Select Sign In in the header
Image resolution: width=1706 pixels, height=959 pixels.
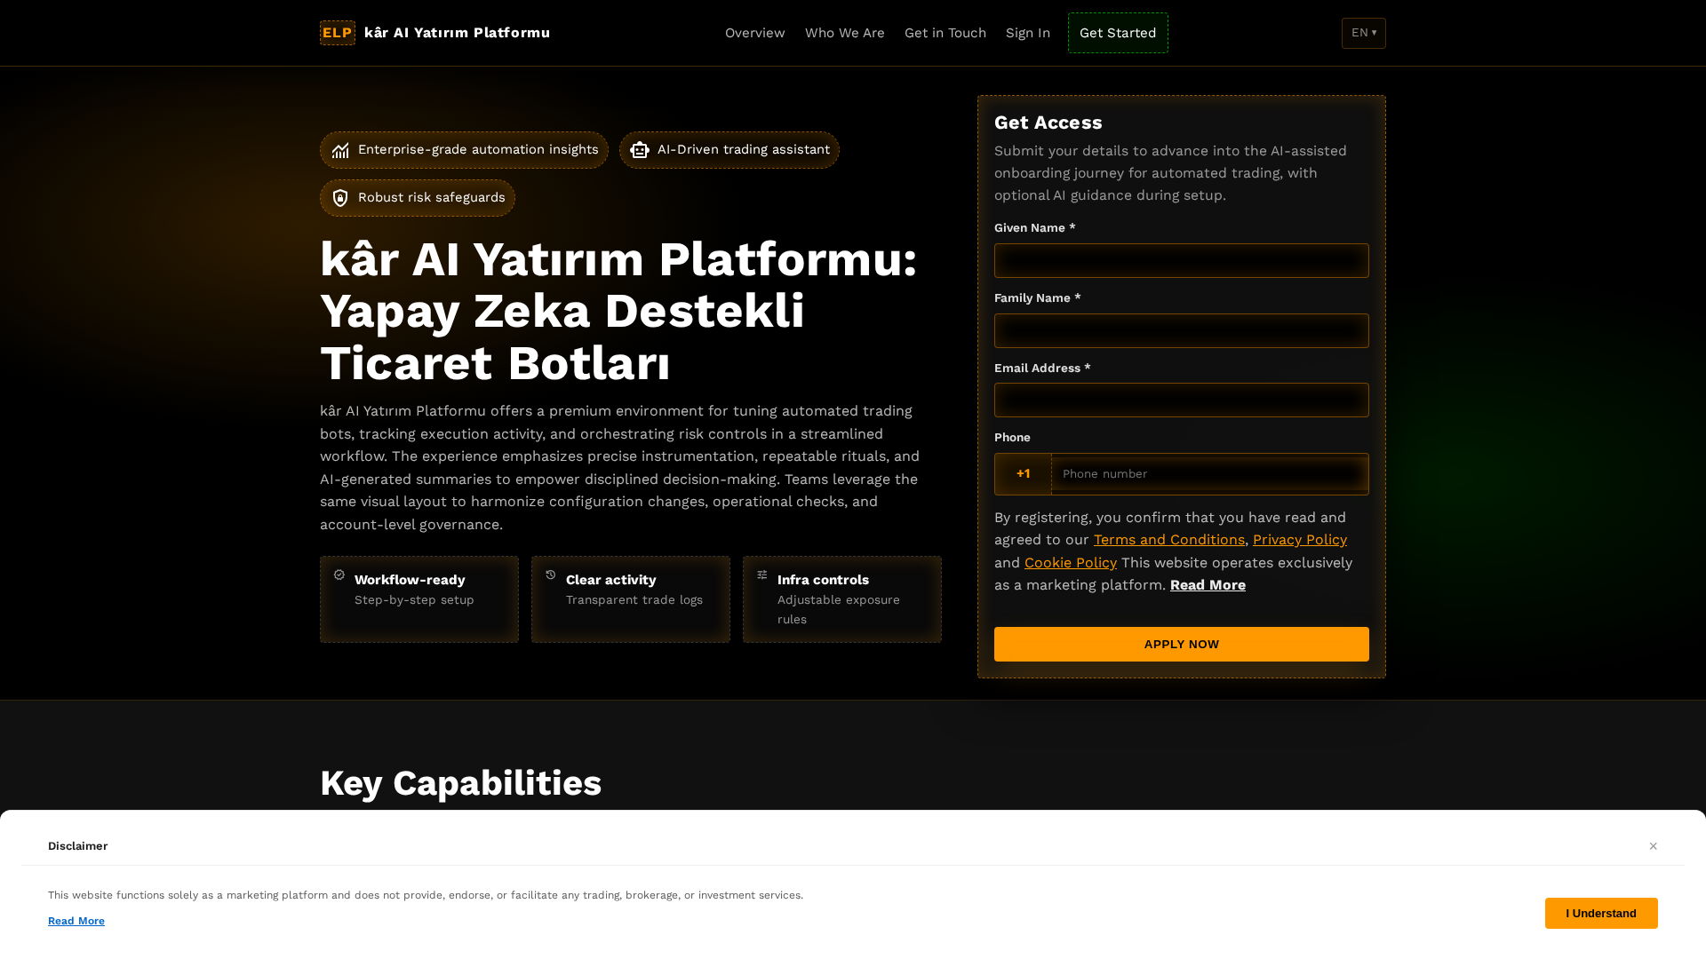tap(1028, 33)
